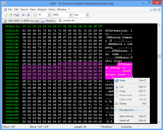163x130 pixels.
Task: Choose Select block... in the context menu
Action: click(132, 116)
